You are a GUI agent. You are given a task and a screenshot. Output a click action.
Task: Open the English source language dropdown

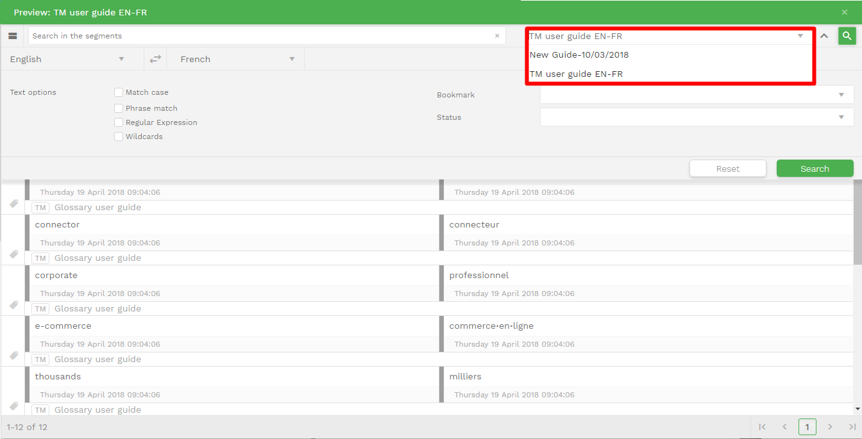tap(67, 59)
